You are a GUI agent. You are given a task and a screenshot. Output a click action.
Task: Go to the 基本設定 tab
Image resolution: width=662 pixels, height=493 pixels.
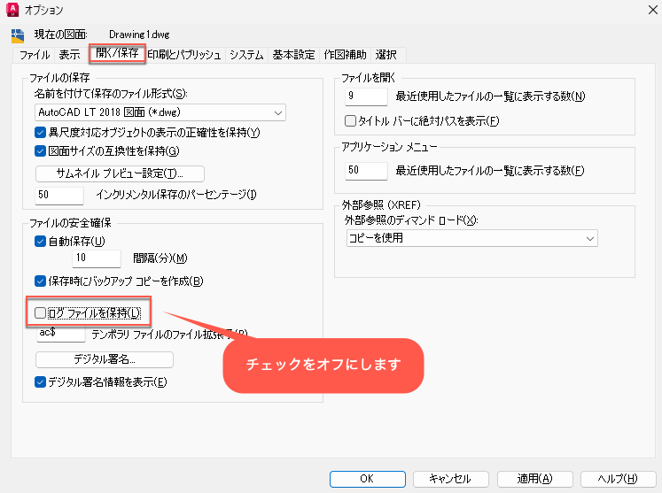pos(293,55)
